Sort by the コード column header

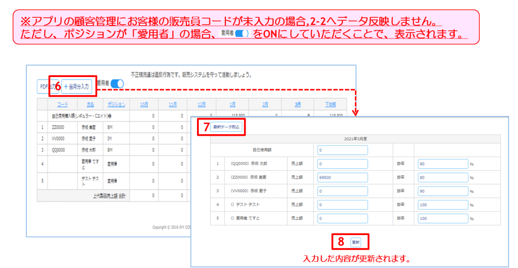62,104
